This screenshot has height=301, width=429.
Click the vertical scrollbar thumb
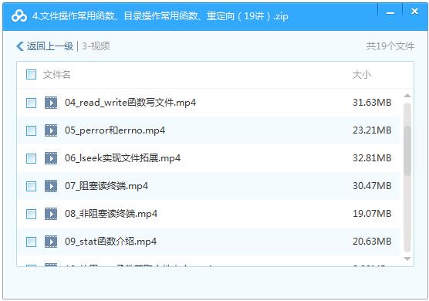[407, 150]
